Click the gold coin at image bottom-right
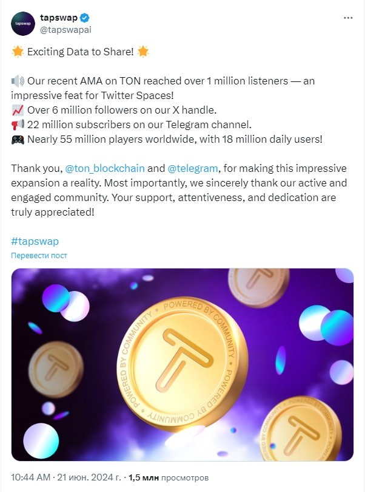This screenshot has height=492, width=365. pos(300,429)
